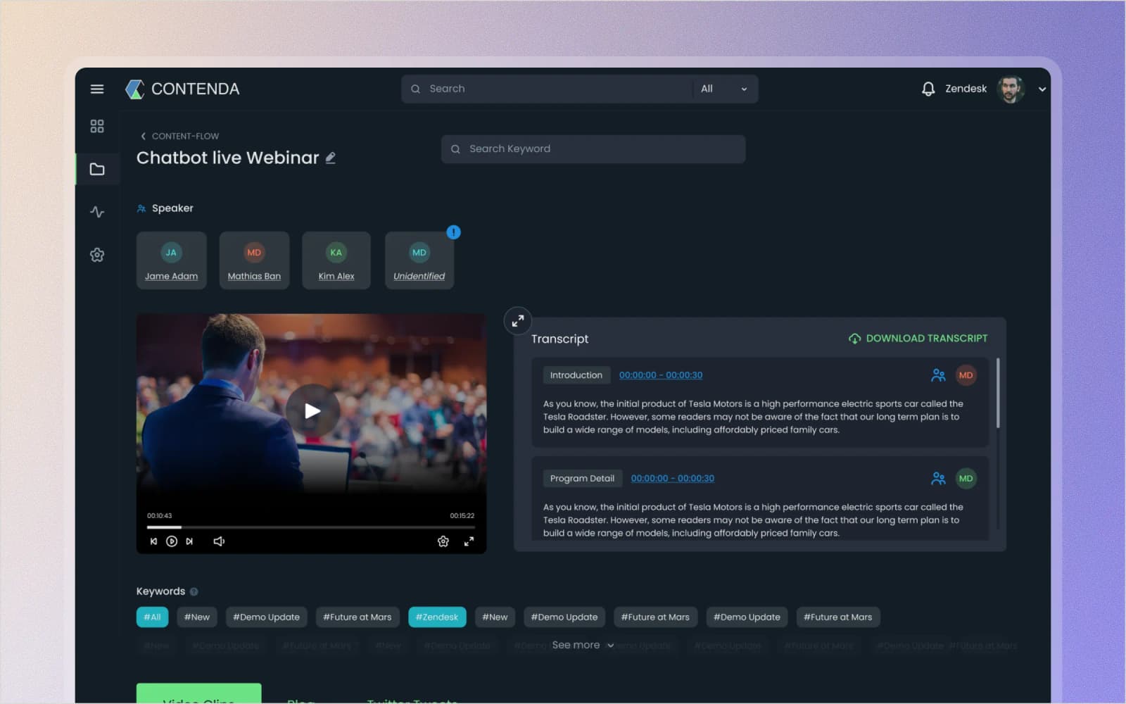Open the All search filter dropdown
Screen dimensions: 1126x704
[x=725, y=89]
